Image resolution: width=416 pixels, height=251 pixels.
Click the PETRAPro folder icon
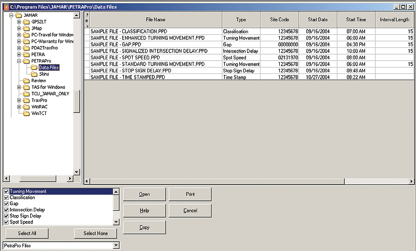[27, 61]
